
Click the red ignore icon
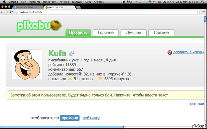(170, 53)
